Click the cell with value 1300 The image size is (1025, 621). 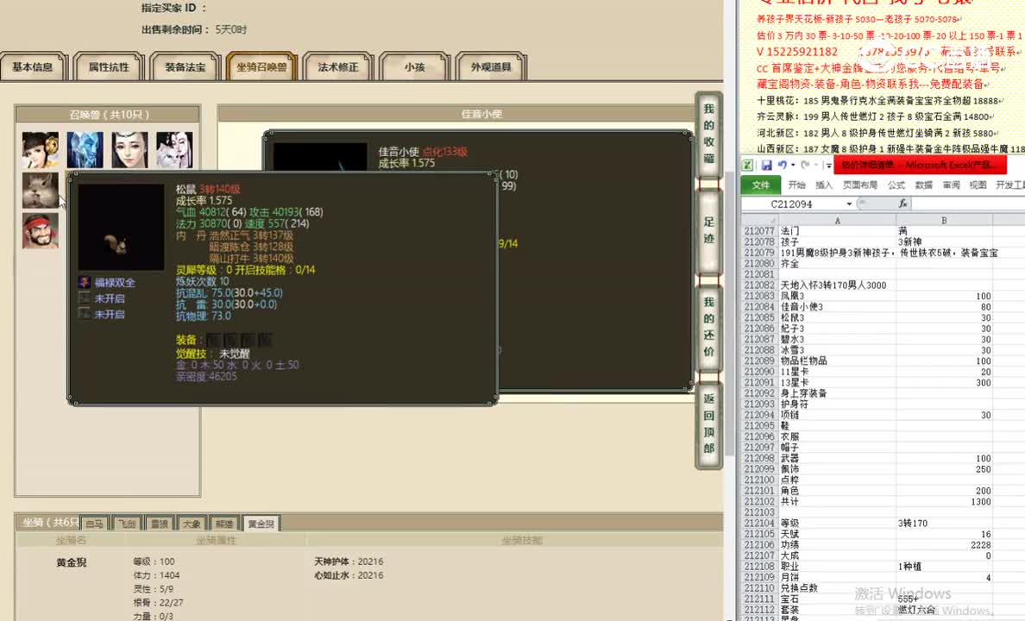tap(944, 501)
